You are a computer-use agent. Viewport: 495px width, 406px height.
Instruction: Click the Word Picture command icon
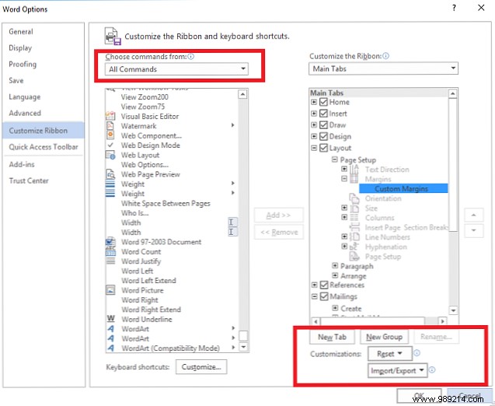click(110, 290)
